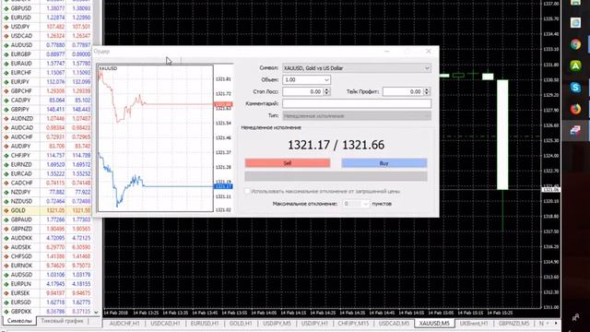Click into the Тейк Профит value field
The width and height of the screenshot is (590, 332).
[x=403, y=91]
